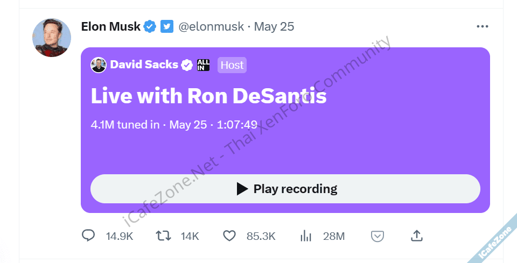Viewport: 517px width, 263px height.
Task: Open Elon Musk's profile picture
Action: [x=52, y=38]
